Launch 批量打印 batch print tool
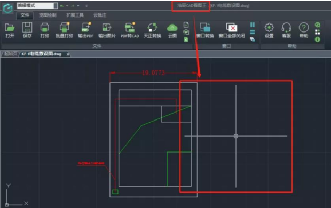Screen dimensions: 331x208 coord(64,30)
